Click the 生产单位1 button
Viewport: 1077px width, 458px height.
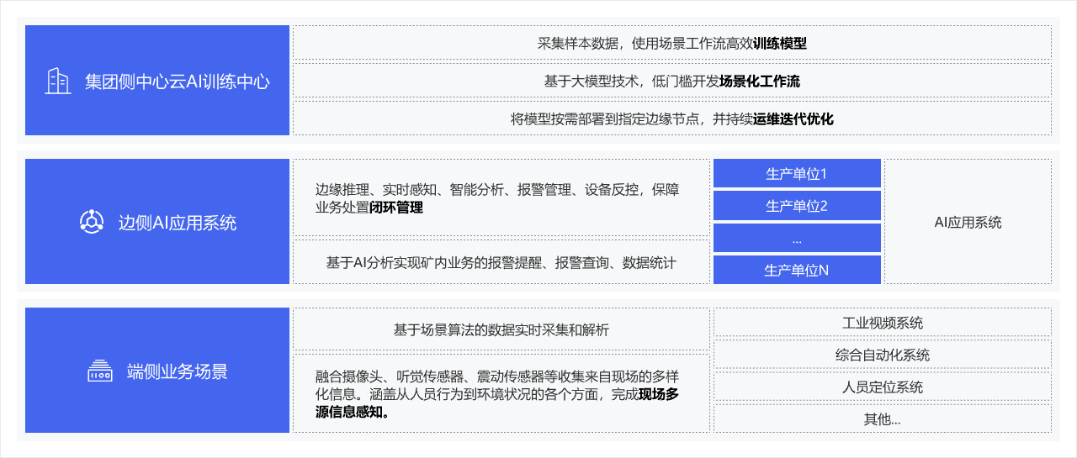coord(797,174)
